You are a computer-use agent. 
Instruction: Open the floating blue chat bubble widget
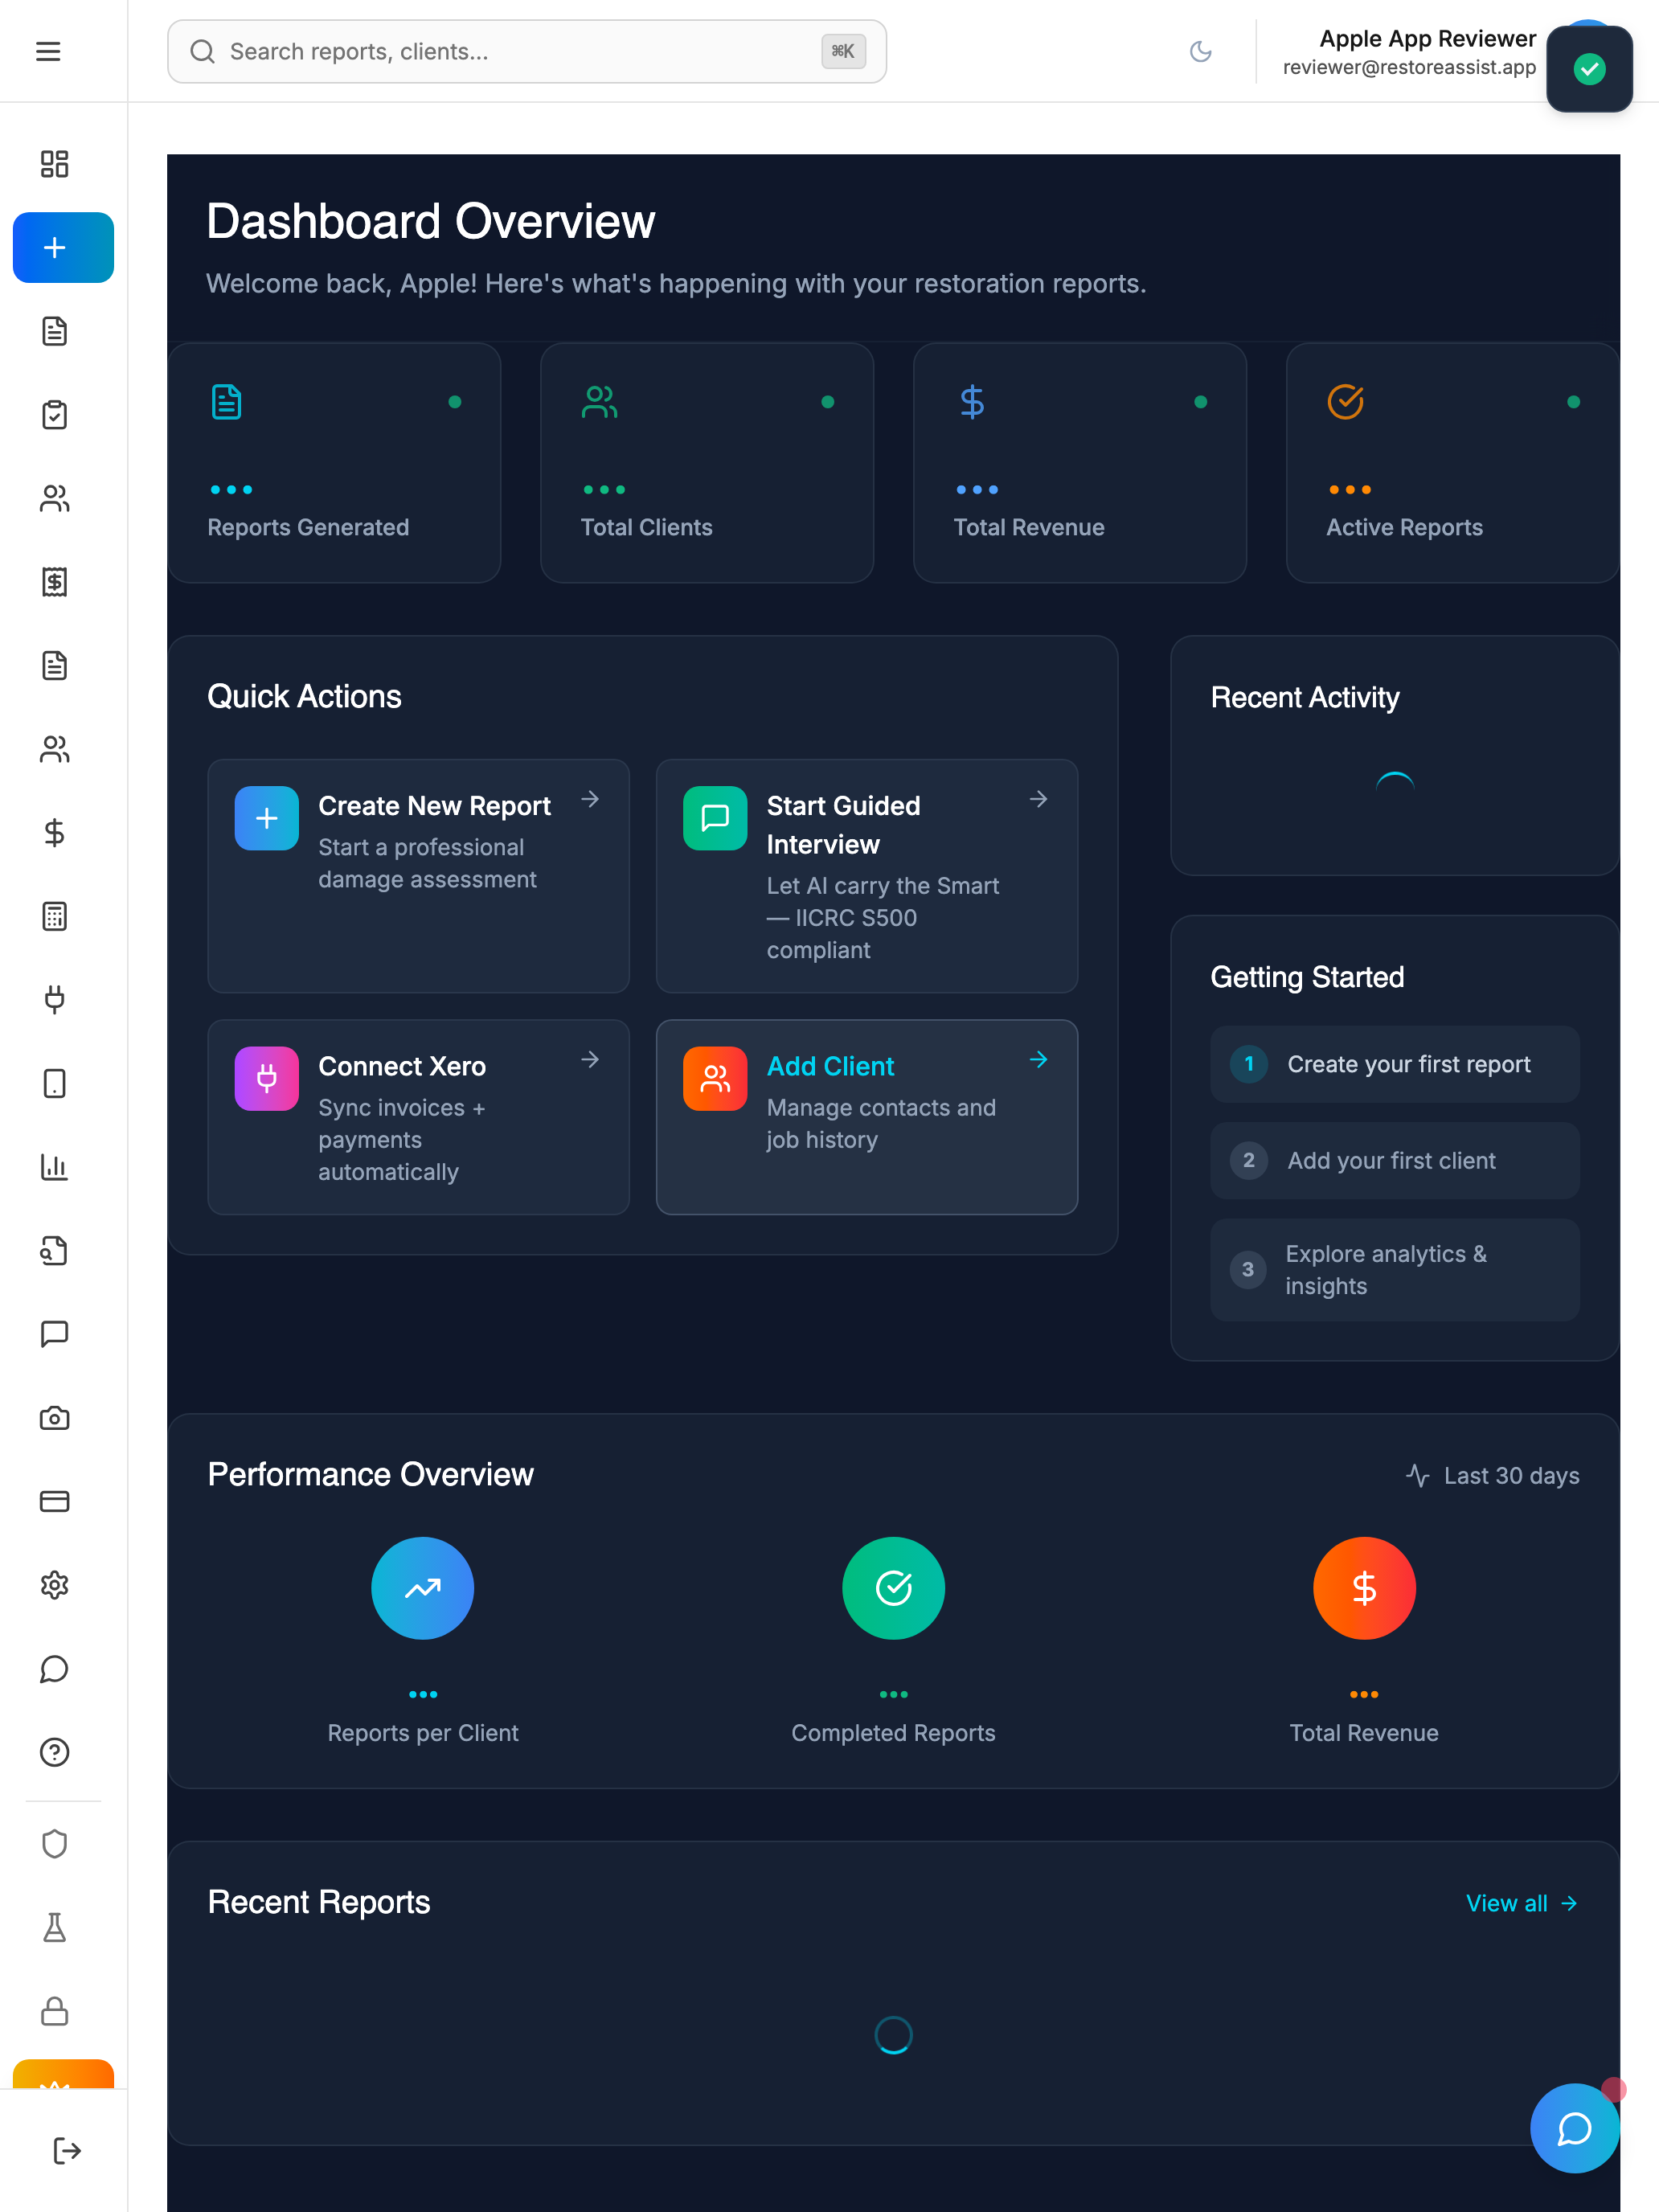tap(1574, 2128)
